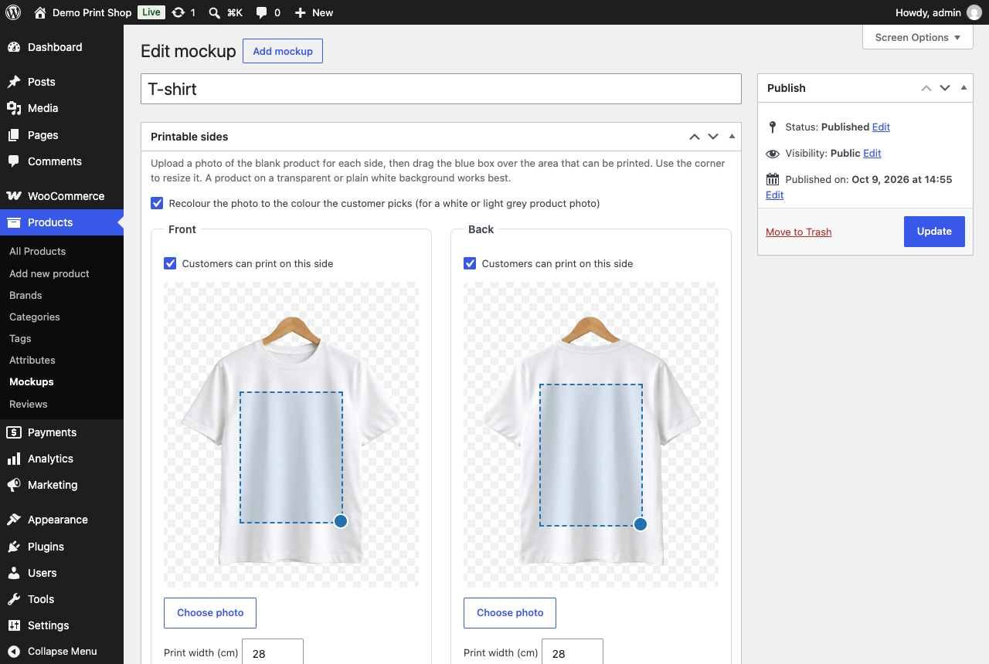Viewport: 989px width, 664px height.
Task: Click the Marketing megaphone icon
Action: point(14,485)
